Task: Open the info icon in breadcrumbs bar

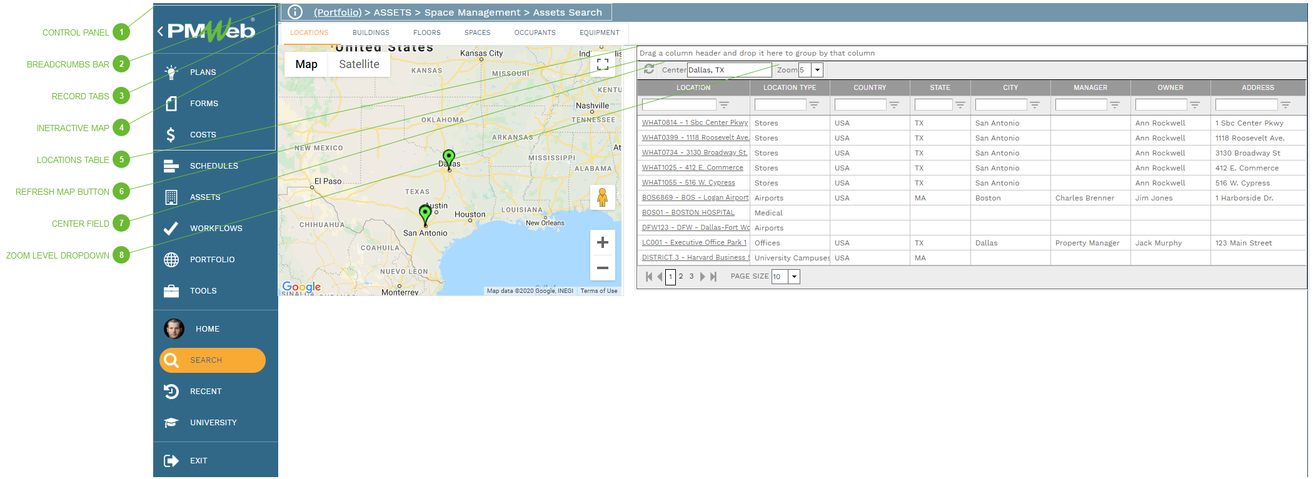Action: click(295, 12)
